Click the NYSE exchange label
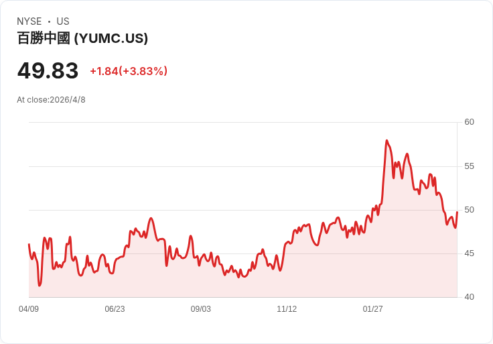 click(29, 21)
